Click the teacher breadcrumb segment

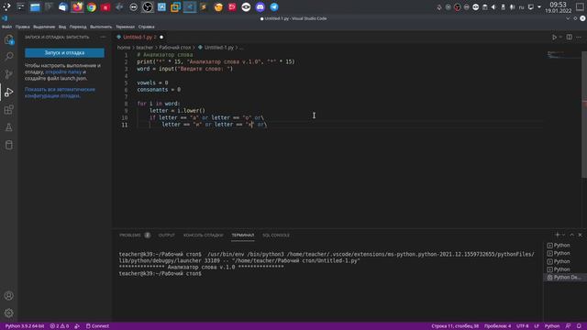(x=145, y=48)
